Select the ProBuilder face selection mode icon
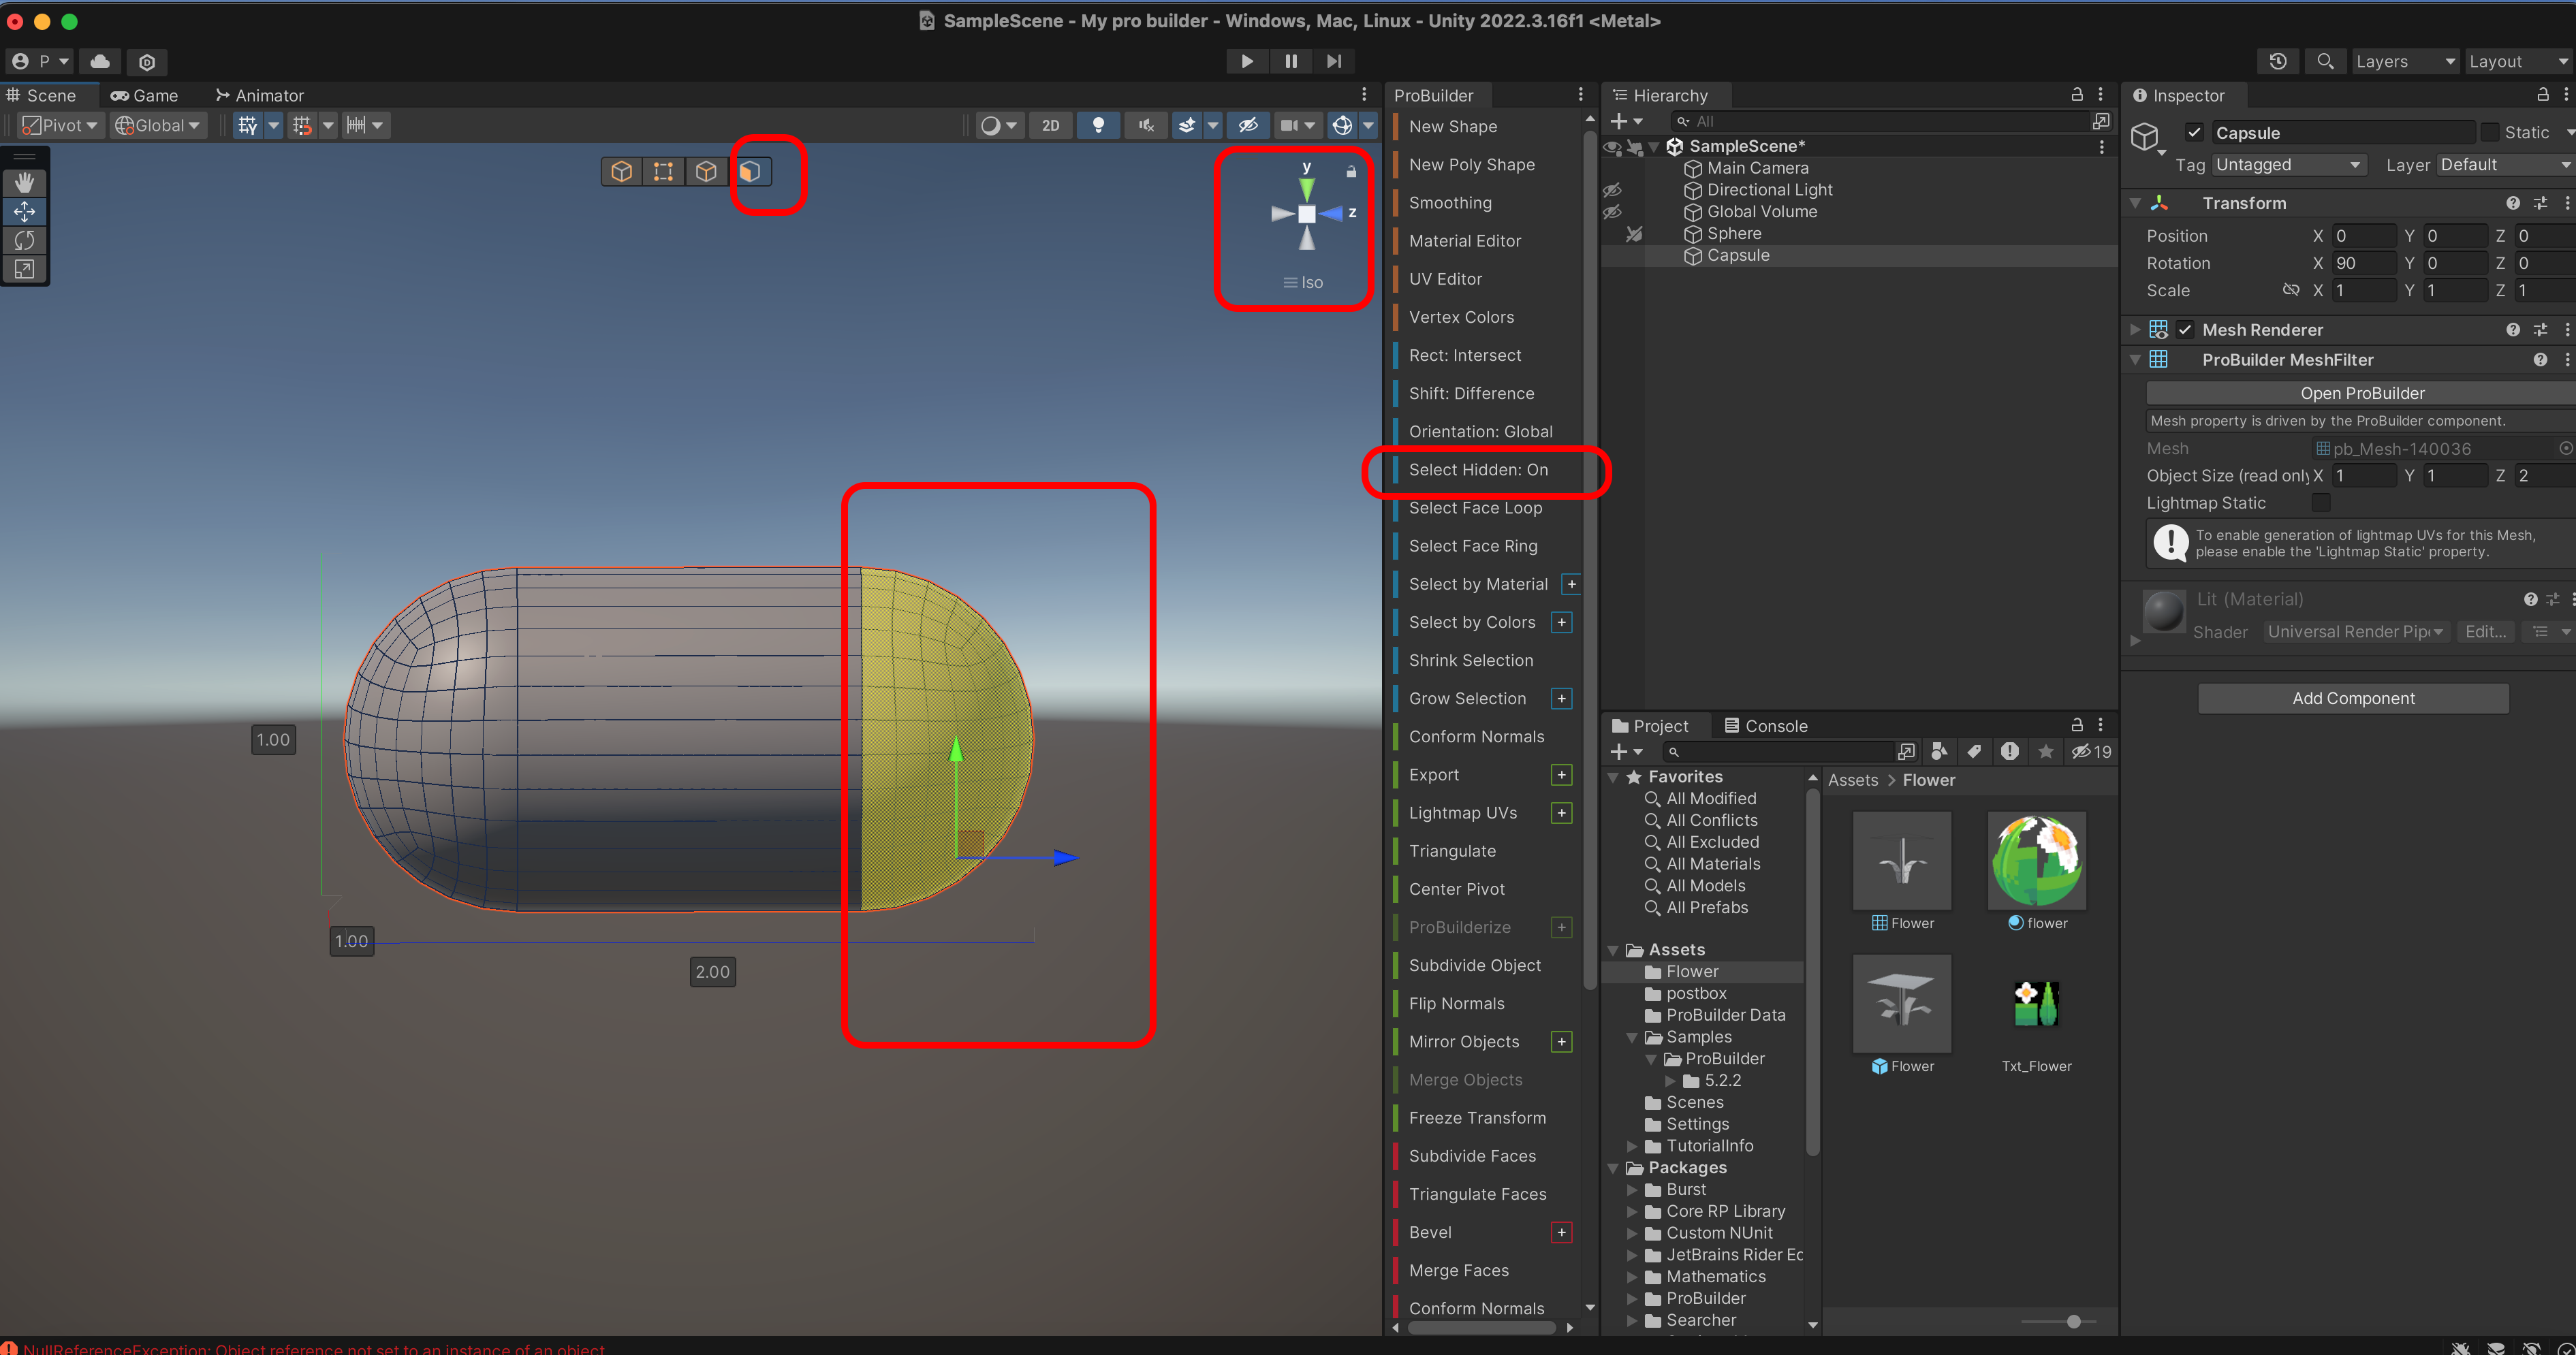Viewport: 2576px width, 1355px height. coord(750,171)
